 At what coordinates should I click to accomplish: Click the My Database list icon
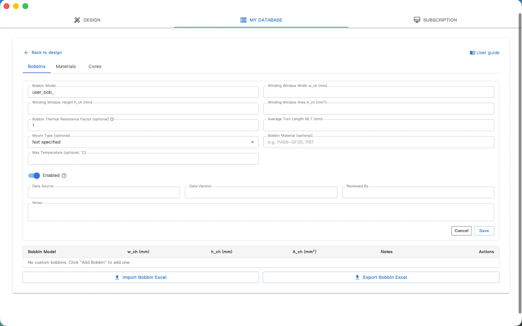243,20
